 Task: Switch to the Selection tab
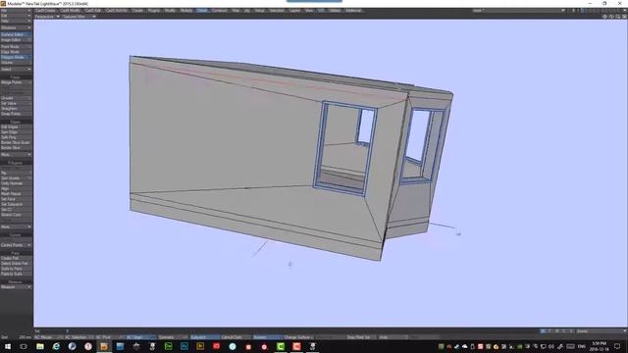pos(277,11)
